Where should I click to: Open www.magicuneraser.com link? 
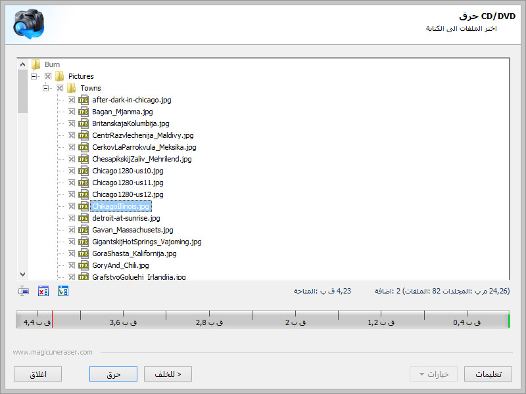[53, 352]
